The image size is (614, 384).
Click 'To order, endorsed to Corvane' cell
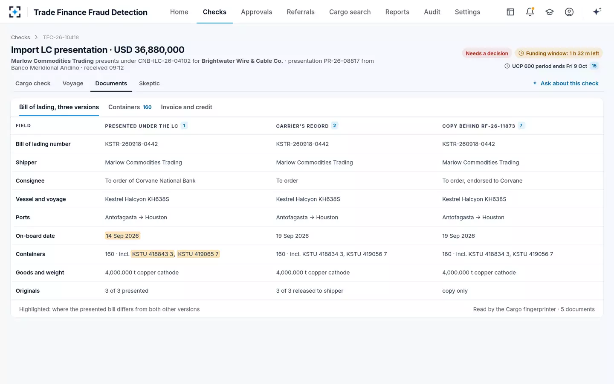[482, 181]
